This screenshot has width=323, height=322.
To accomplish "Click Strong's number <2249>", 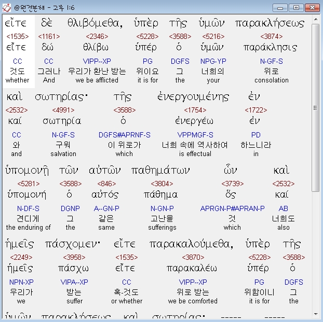I will point(21,257).
